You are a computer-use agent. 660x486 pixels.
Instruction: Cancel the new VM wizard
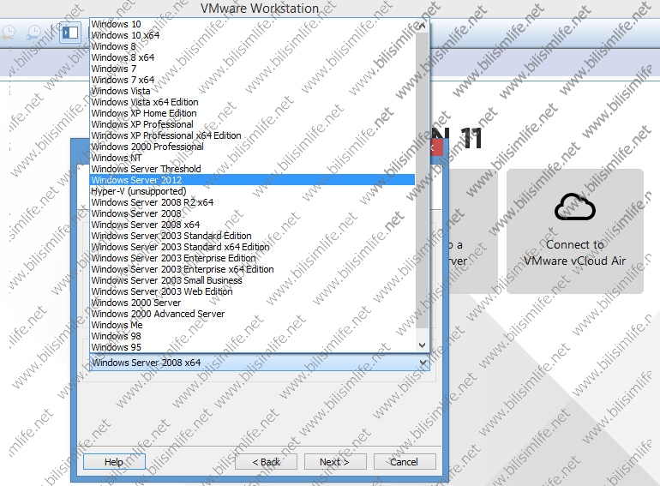405,462
